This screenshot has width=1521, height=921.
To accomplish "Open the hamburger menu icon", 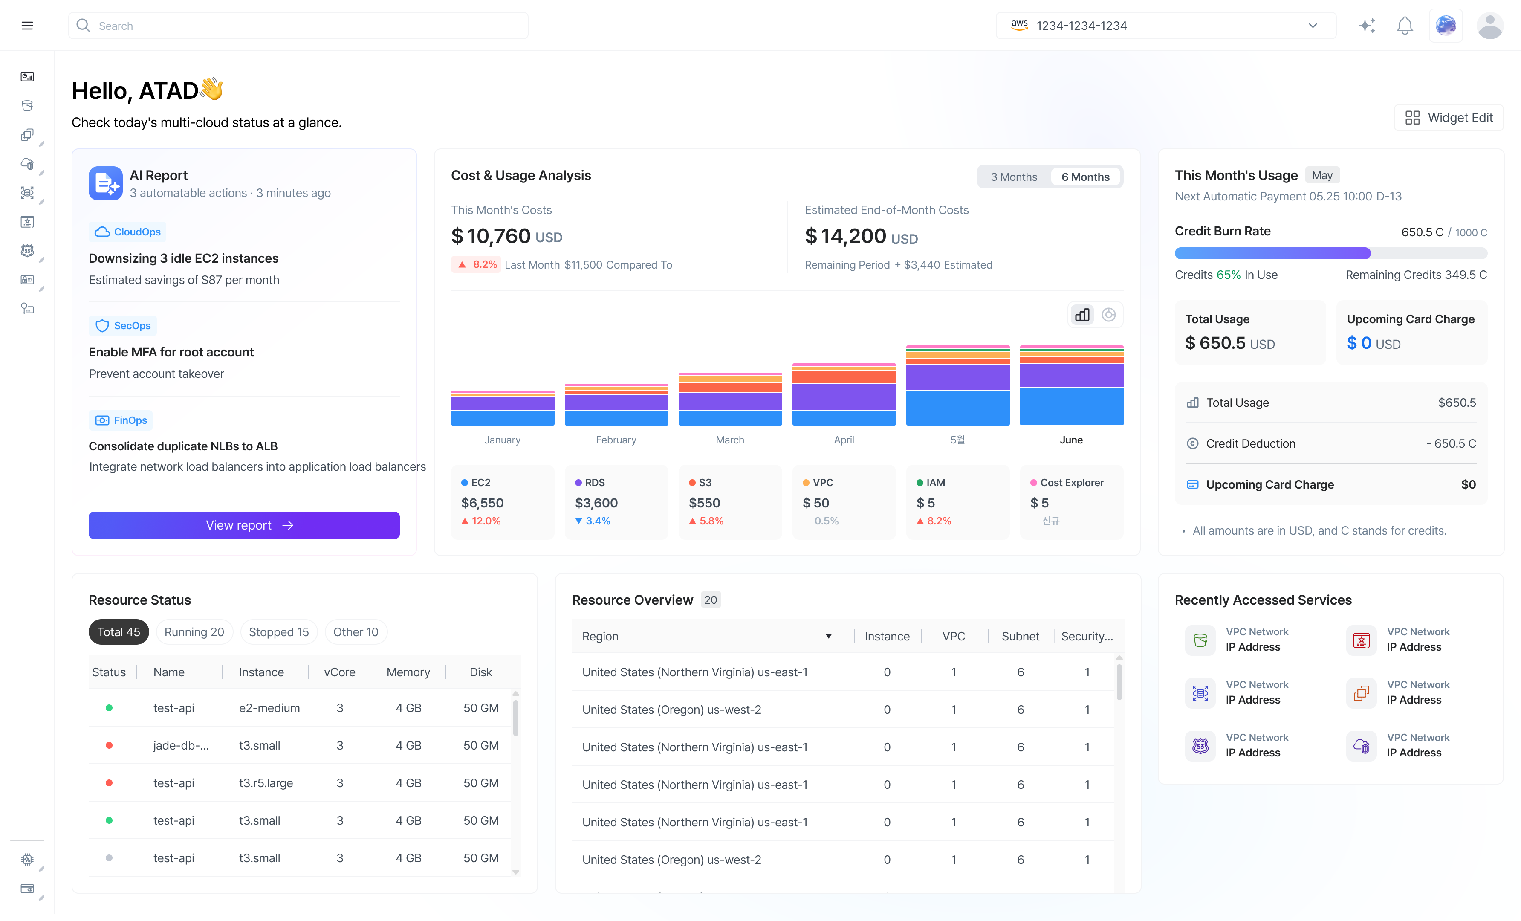I will point(27,25).
